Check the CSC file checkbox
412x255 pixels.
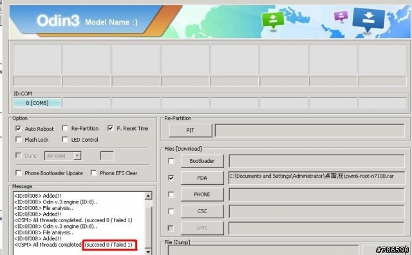click(x=171, y=211)
